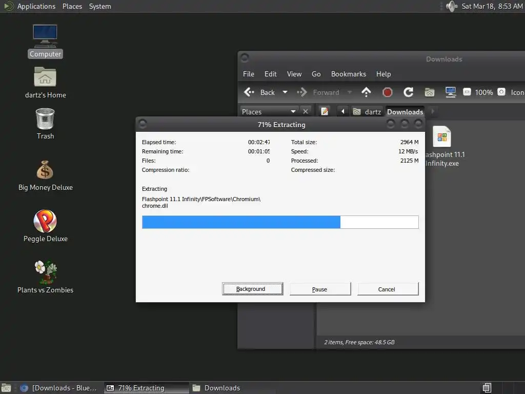
Task: Expand the Forward history dropdown arrow
Action: (x=350, y=92)
